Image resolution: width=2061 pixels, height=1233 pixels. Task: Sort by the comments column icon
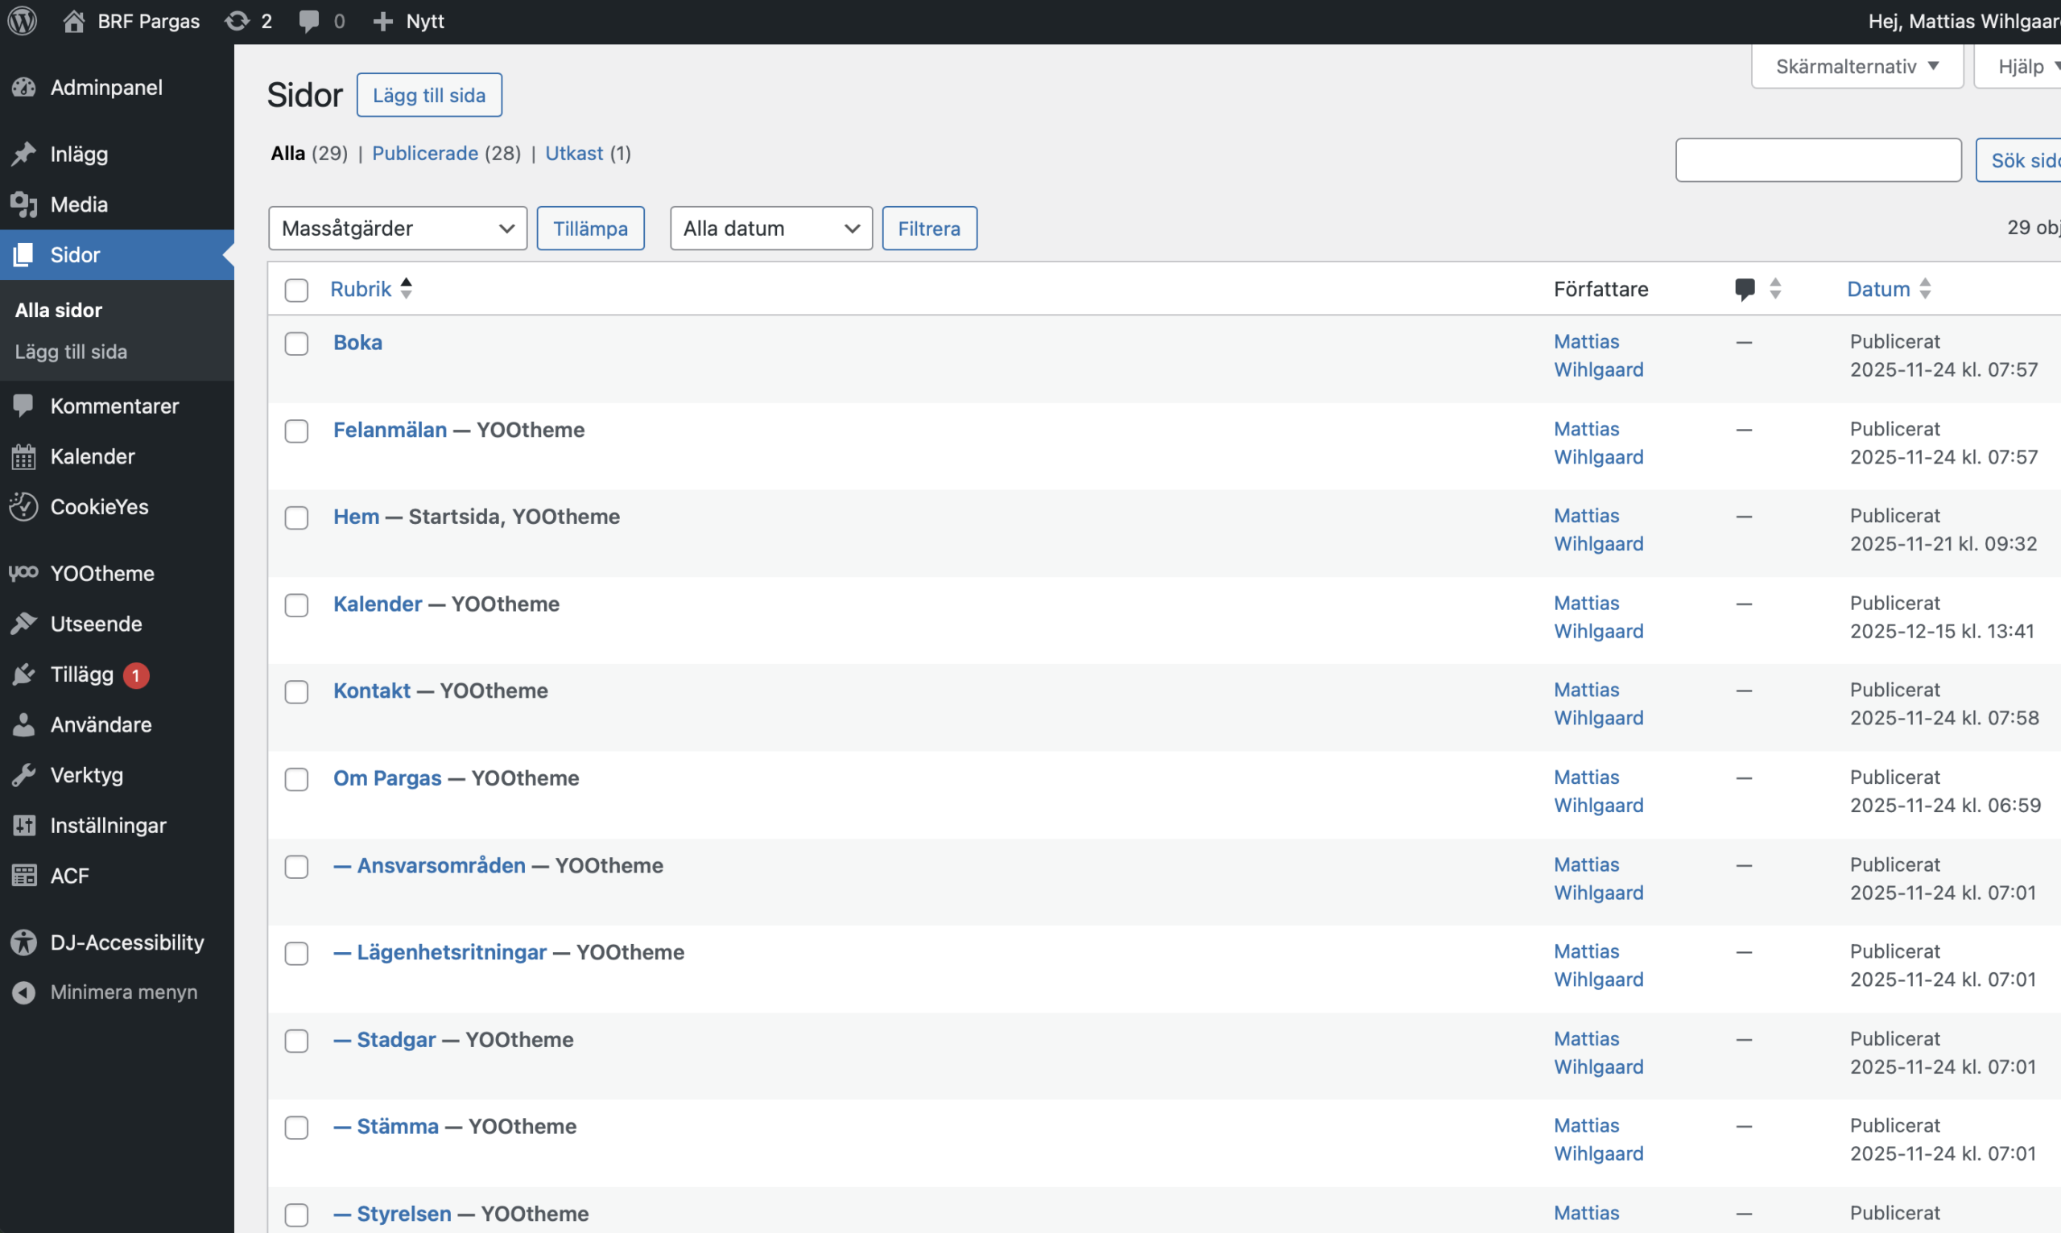point(1745,289)
